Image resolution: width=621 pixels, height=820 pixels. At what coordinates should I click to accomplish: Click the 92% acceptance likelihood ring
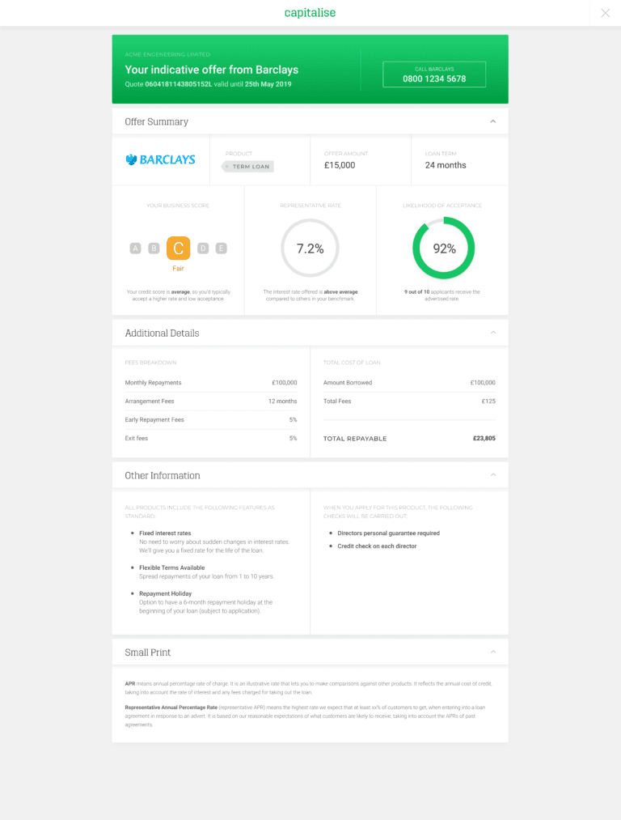click(x=444, y=249)
